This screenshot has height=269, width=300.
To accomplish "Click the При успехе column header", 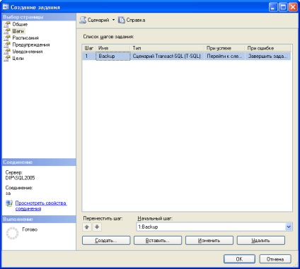I will (x=224, y=48).
